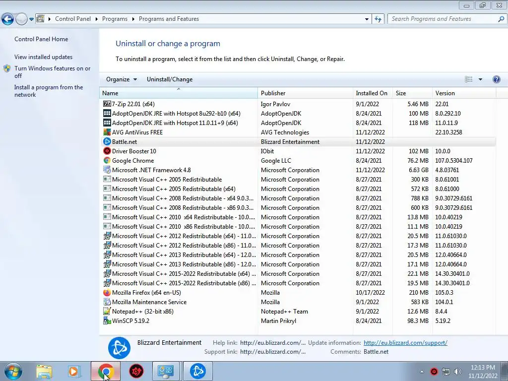Change view with the views icon

[x=468, y=79]
